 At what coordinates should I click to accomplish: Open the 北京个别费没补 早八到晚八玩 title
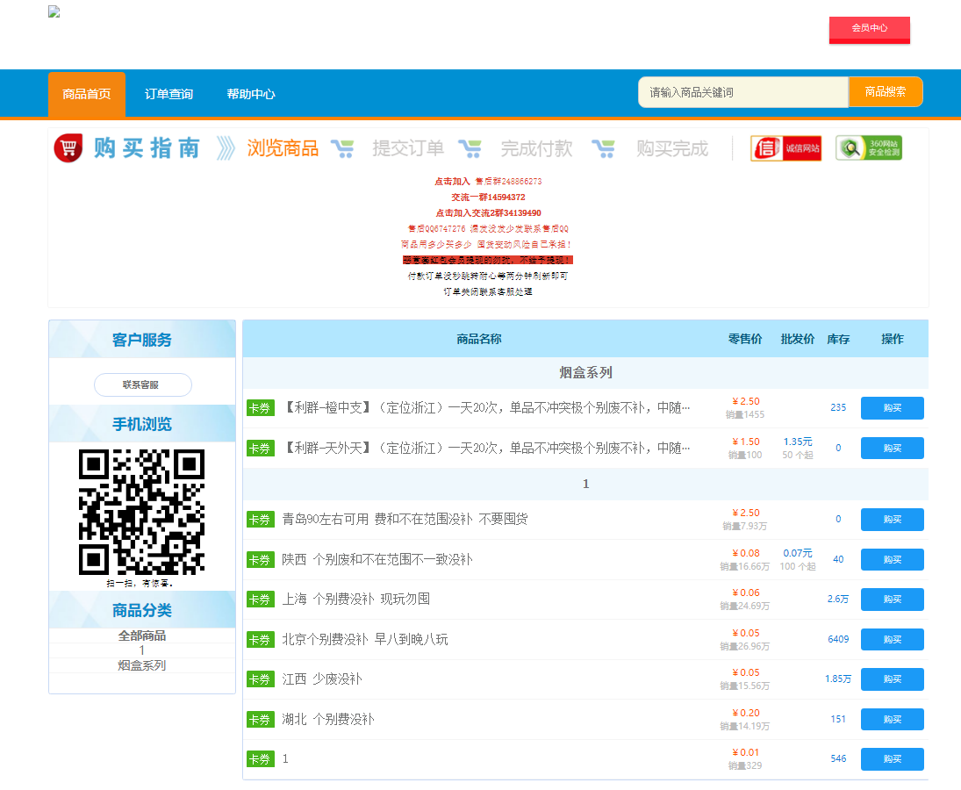365,640
